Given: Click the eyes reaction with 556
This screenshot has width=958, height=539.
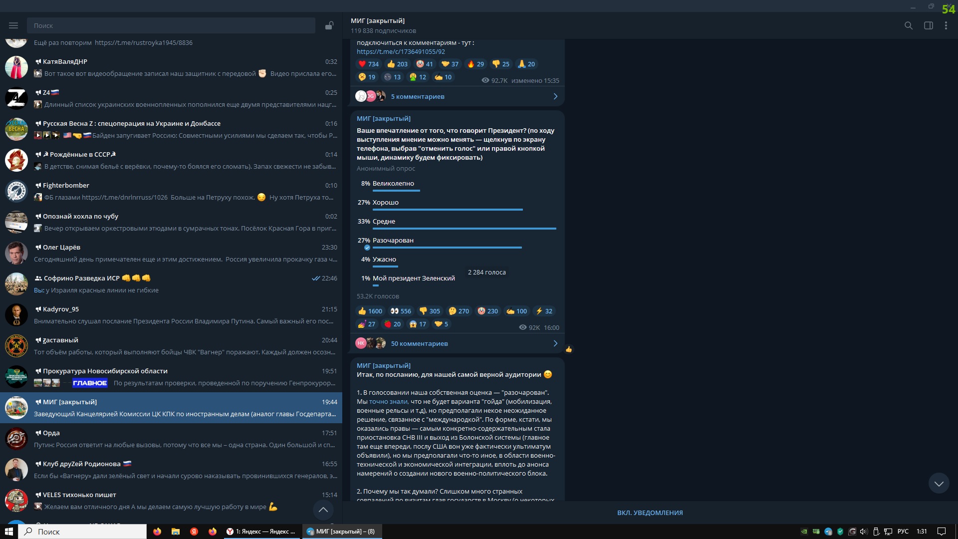Looking at the screenshot, I should [401, 311].
